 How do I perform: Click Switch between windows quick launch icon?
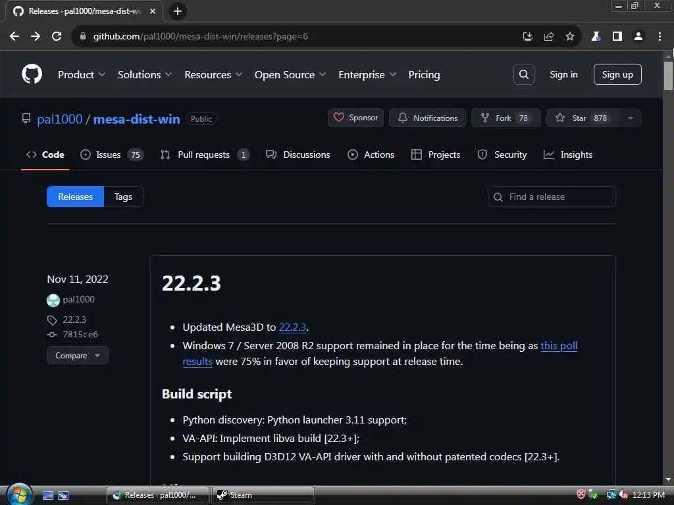click(63, 495)
